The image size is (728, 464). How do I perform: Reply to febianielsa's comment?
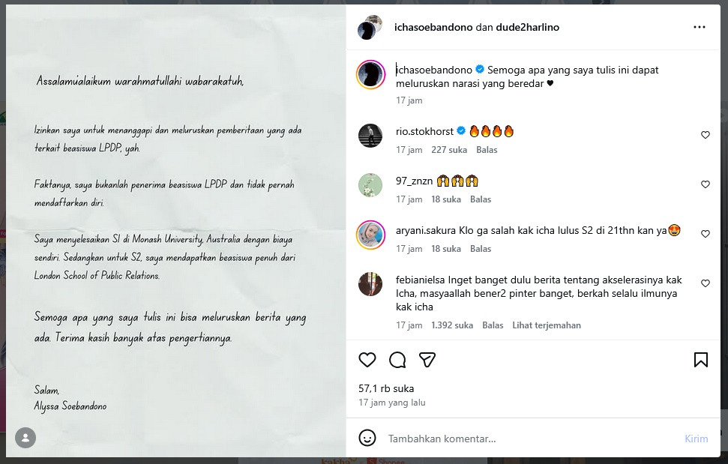pyautogui.click(x=493, y=325)
